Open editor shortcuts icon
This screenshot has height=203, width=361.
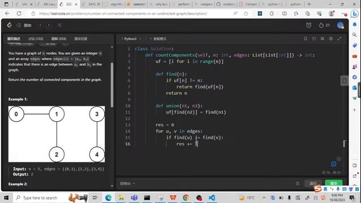point(322,39)
